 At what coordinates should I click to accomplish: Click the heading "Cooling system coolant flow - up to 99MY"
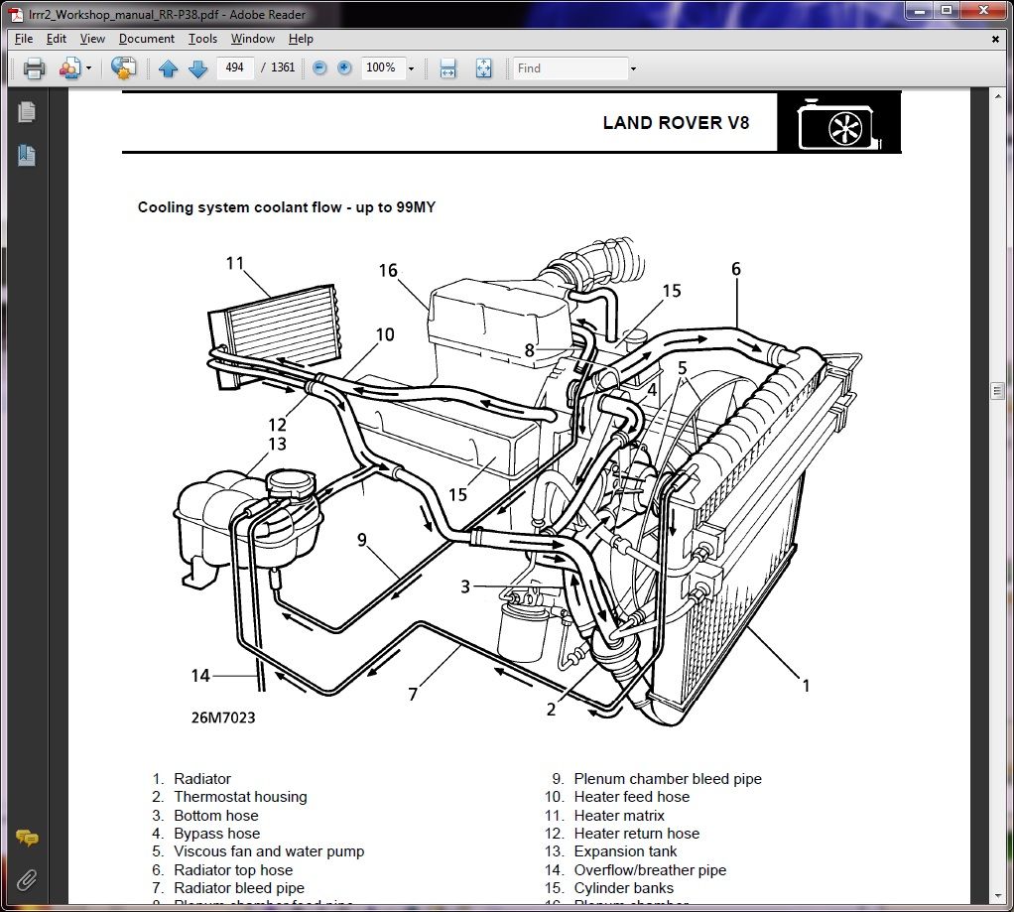[287, 207]
